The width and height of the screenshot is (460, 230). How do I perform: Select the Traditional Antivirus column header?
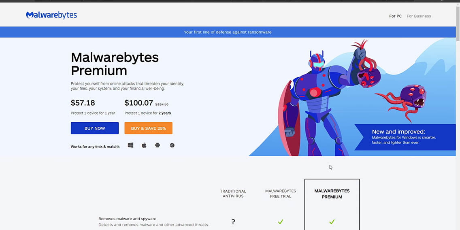click(x=233, y=194)
